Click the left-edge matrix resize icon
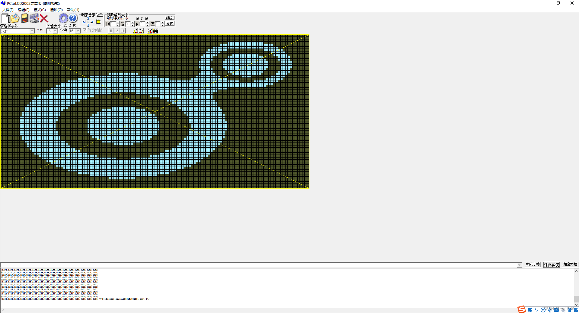The image size is (579, 313). point(108,24)
